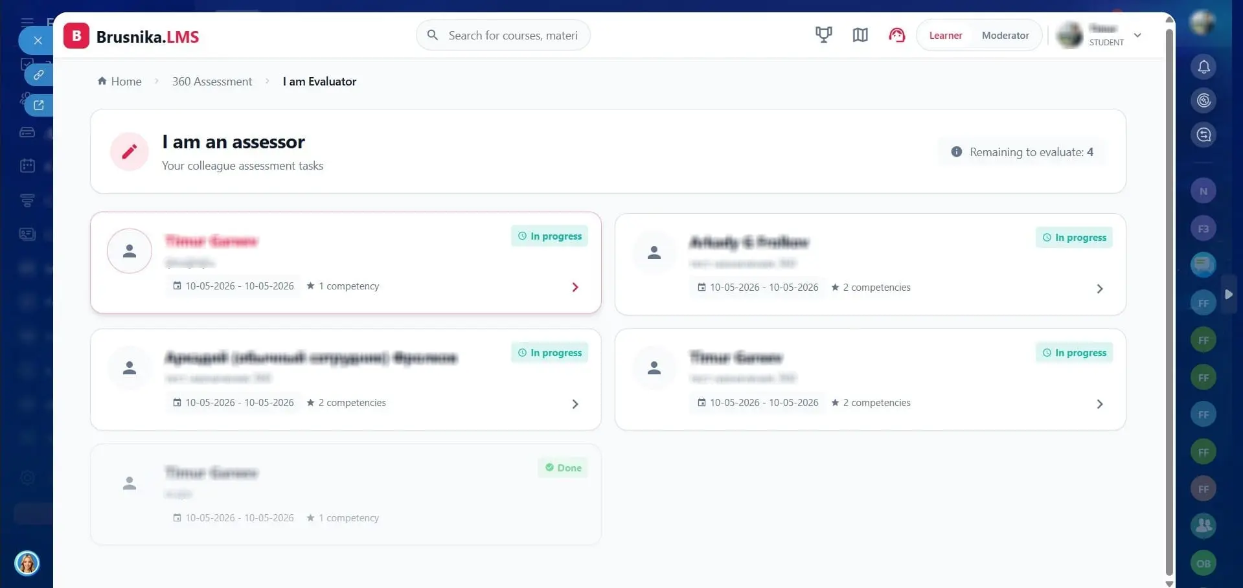1243x588 pixels.
Task: Click the info icon beside Remaining to evaluate
Action: click(x=956, y=152)
